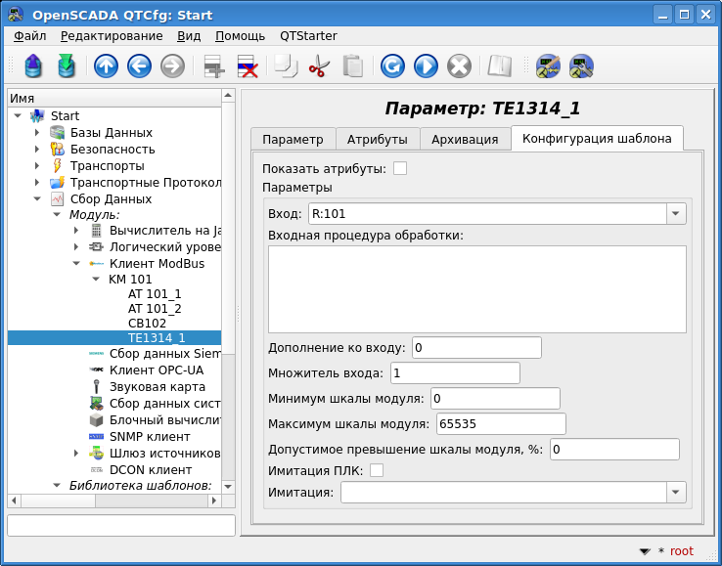
Task: Open the Вход combo box dropdown
Action: [x=676, y=214]
